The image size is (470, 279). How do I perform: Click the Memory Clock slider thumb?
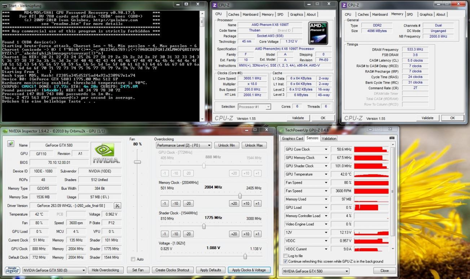240,195
